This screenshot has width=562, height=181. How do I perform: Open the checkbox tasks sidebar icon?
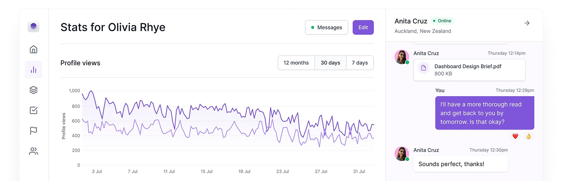(34, 110)
